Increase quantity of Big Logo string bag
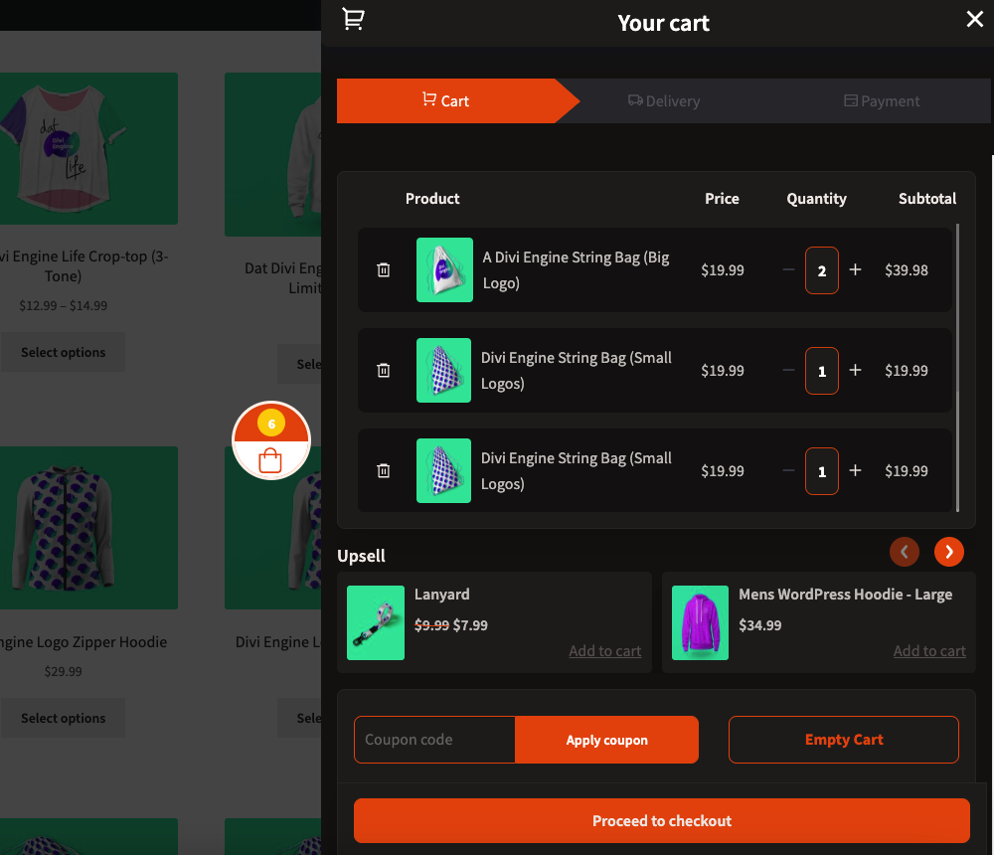The height and width of the screenshot is (855, 994). [x=855, y=269]
